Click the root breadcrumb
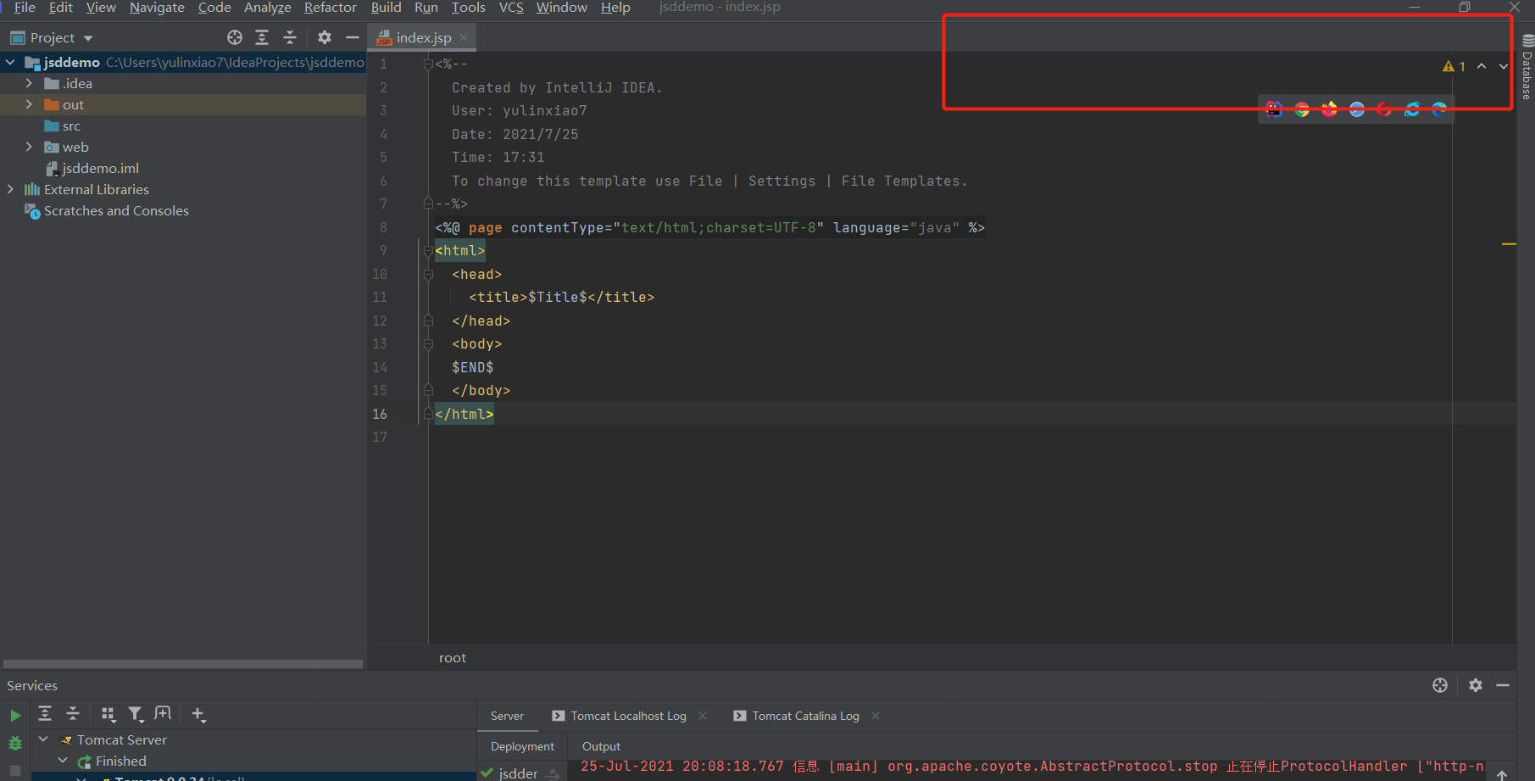 point(453,658)
